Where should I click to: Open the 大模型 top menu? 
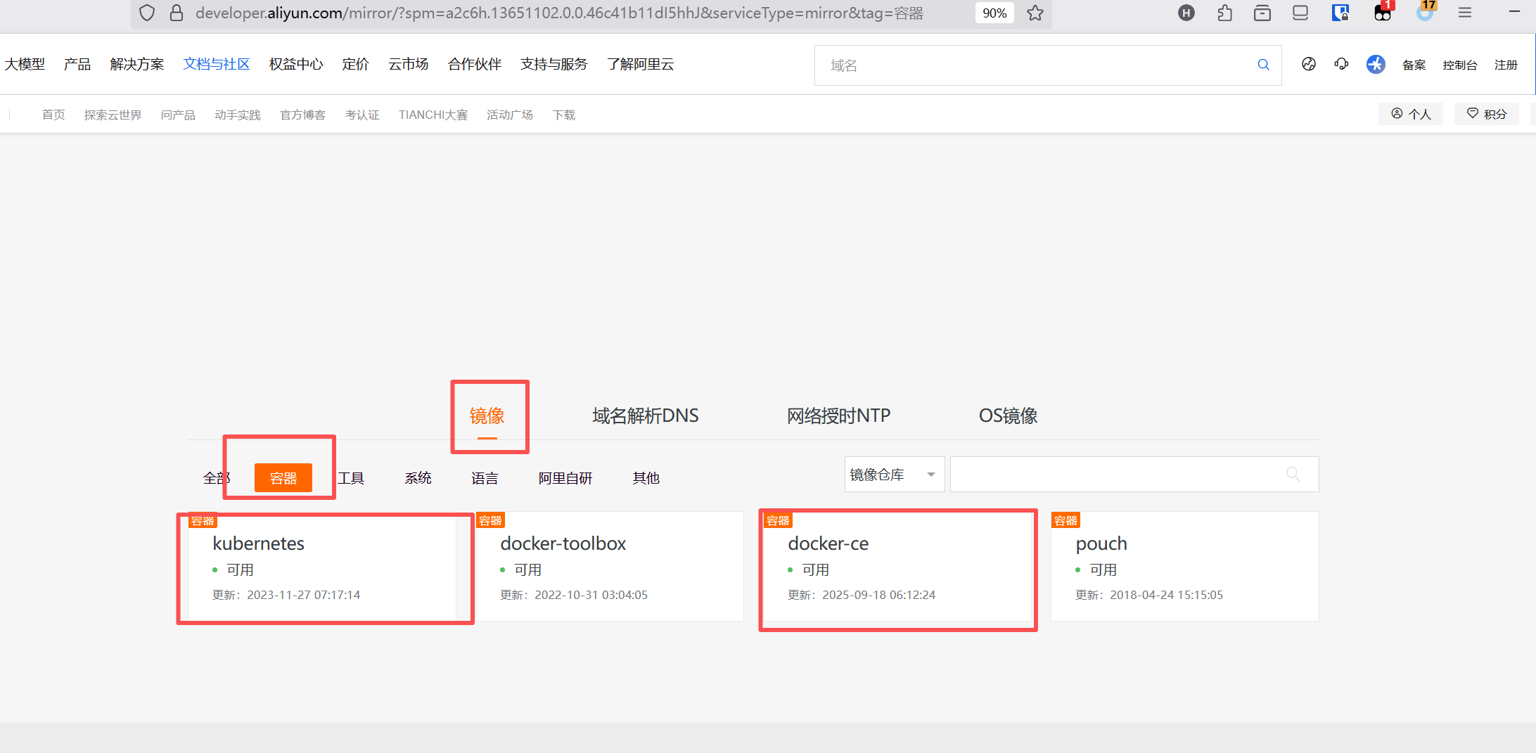(x=25, y=64)
